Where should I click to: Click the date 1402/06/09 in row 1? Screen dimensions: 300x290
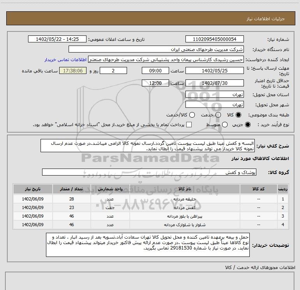[x=33, y=199]
